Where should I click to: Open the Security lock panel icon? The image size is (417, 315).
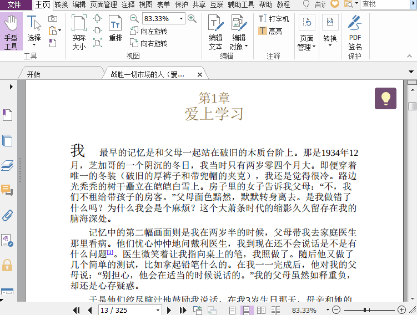(x=7, y=265)
